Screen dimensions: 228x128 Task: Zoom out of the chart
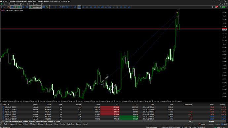27,7
